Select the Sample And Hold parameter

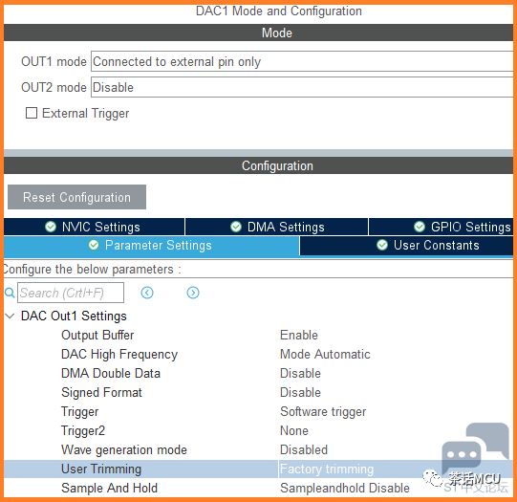(110, 489)
